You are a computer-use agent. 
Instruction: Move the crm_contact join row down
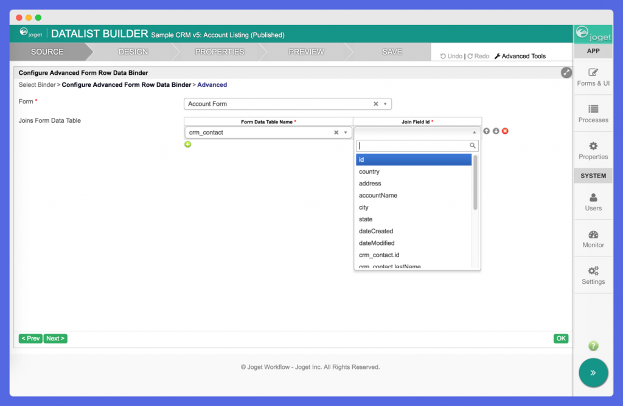(496, 131)
